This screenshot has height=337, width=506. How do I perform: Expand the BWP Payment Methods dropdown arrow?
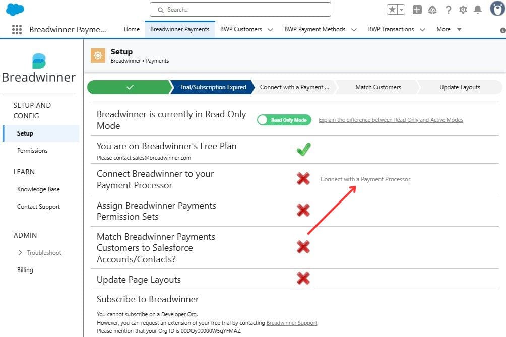pos(354,30)
